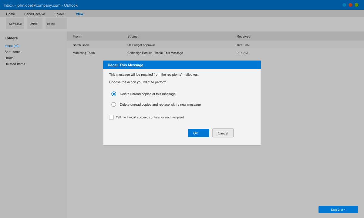
Task: Switch to the Send/Receive tab
Action: point(35,14)
